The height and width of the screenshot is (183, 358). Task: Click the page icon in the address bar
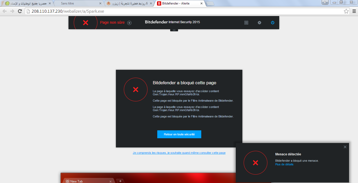[x=28, y=11]
